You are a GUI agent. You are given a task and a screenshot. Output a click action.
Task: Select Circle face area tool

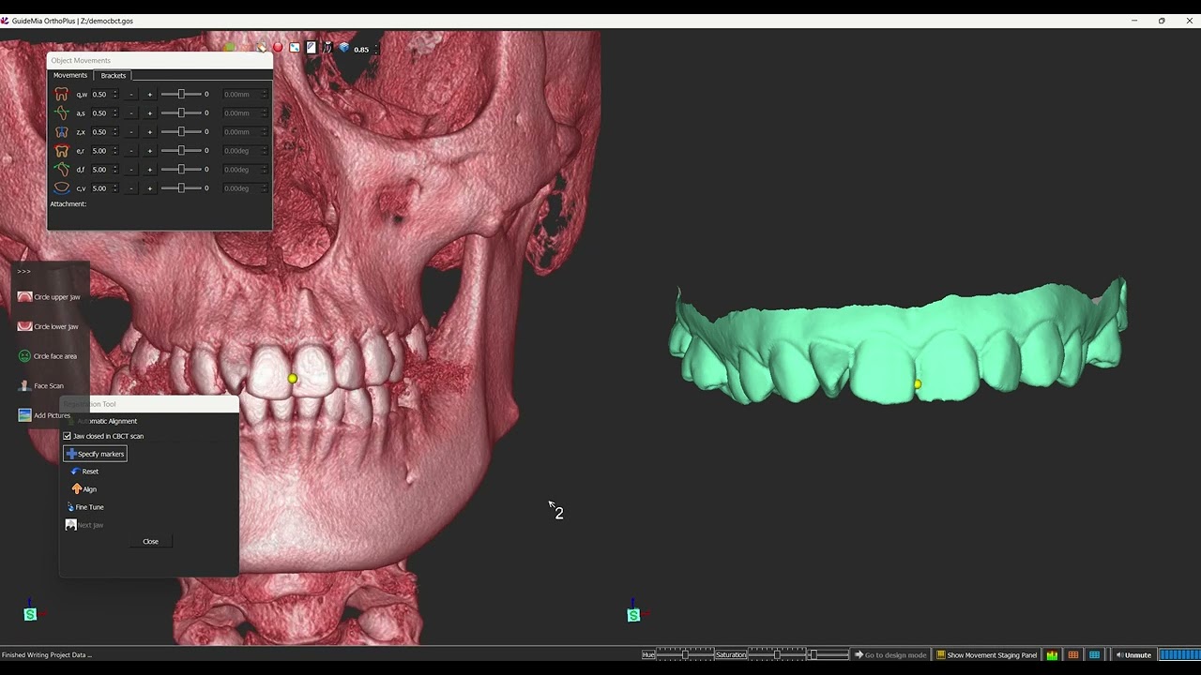(x=49, y=356)
